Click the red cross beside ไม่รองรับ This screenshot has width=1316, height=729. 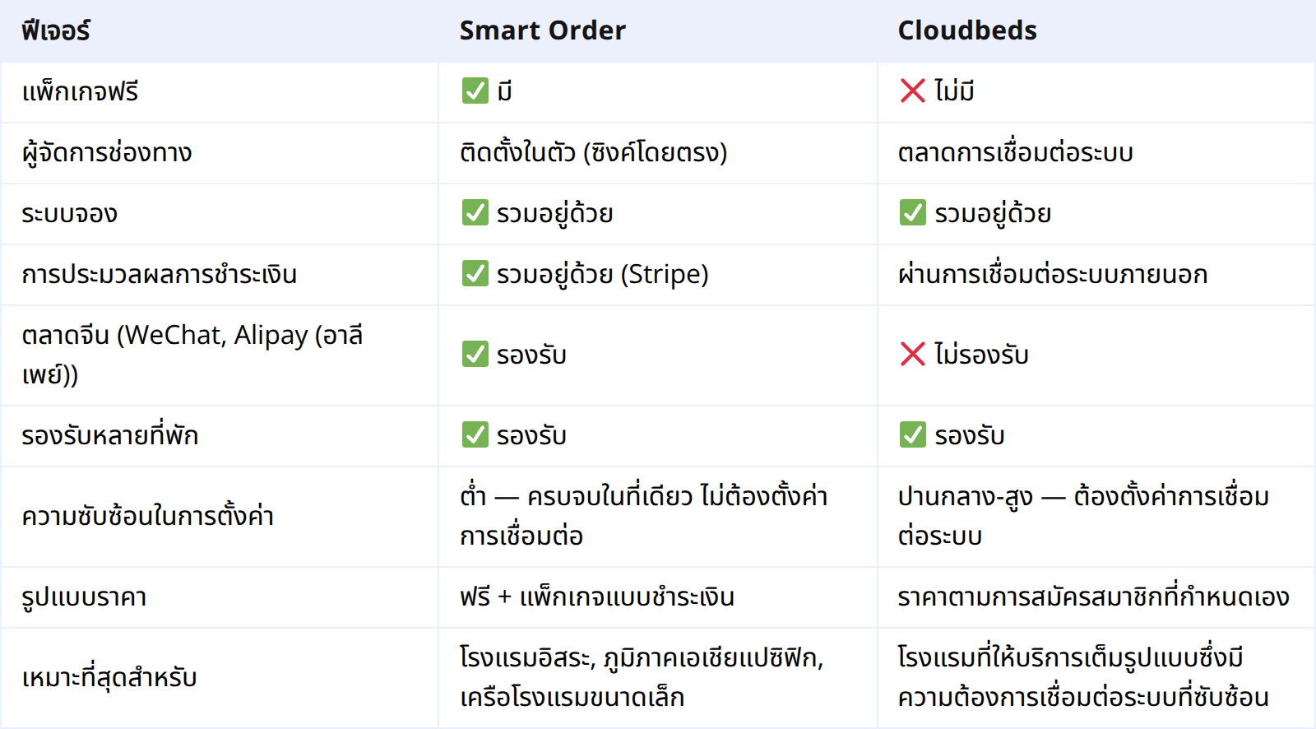913,354
